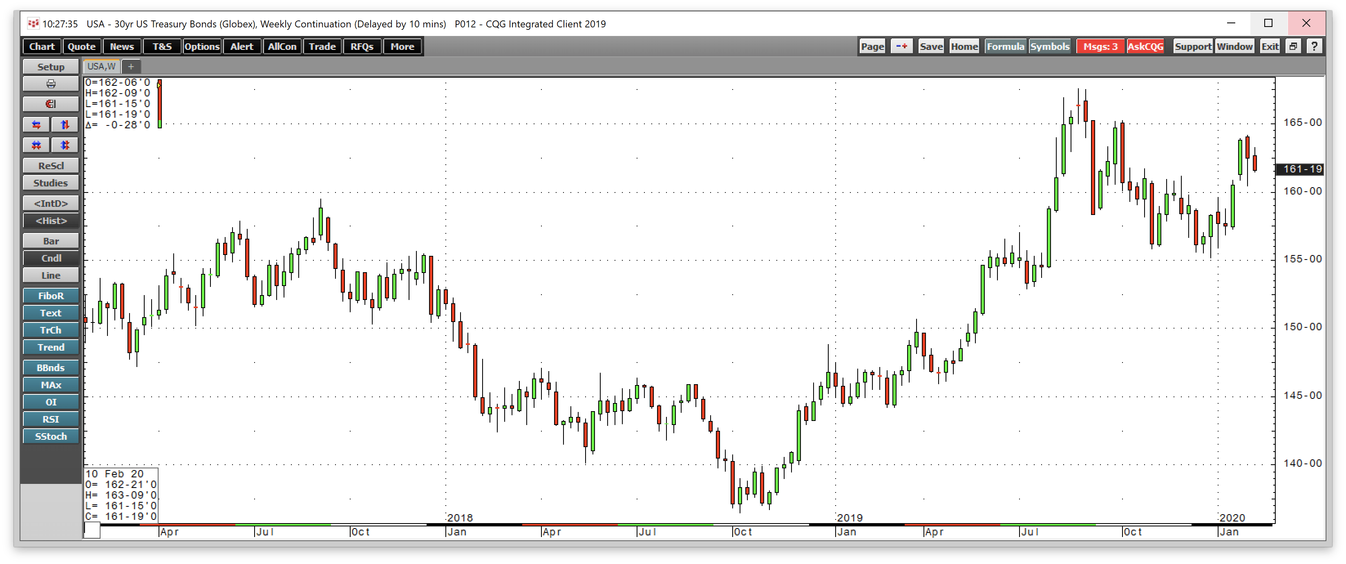Open the Trade menu
The height and width of the screenshot is (564, 1346).
[322, 47]
